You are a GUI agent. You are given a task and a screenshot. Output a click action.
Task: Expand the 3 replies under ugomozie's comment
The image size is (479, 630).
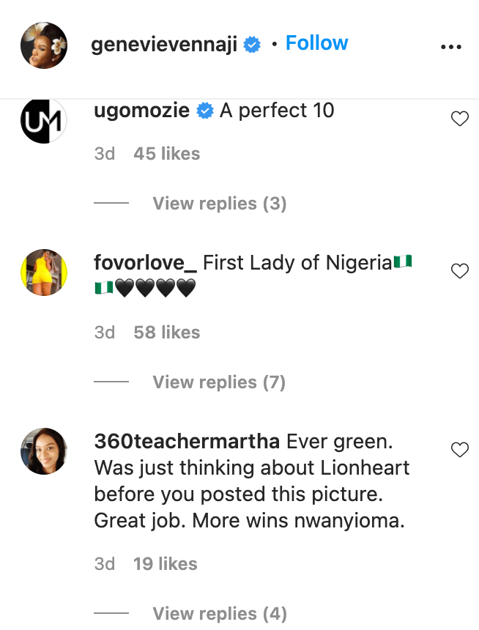(219, 204)
